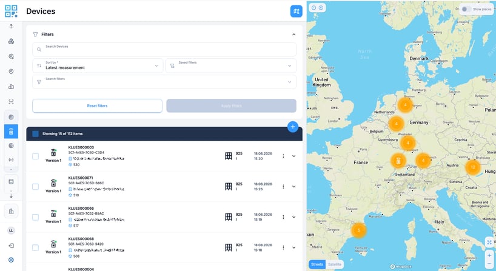Click the device marker icon near Switzerland
The width and height of the screenshot is (496, 271).
[x=398, y=161]
